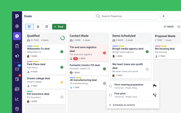This screenshot has width=181, height=113.
Task: Open Insights chart icon in sidebar
Action: click(17, 99)
